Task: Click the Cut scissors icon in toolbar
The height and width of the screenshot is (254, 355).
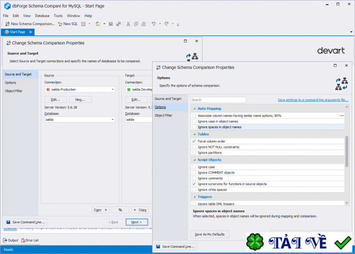Action: [128, 24]
